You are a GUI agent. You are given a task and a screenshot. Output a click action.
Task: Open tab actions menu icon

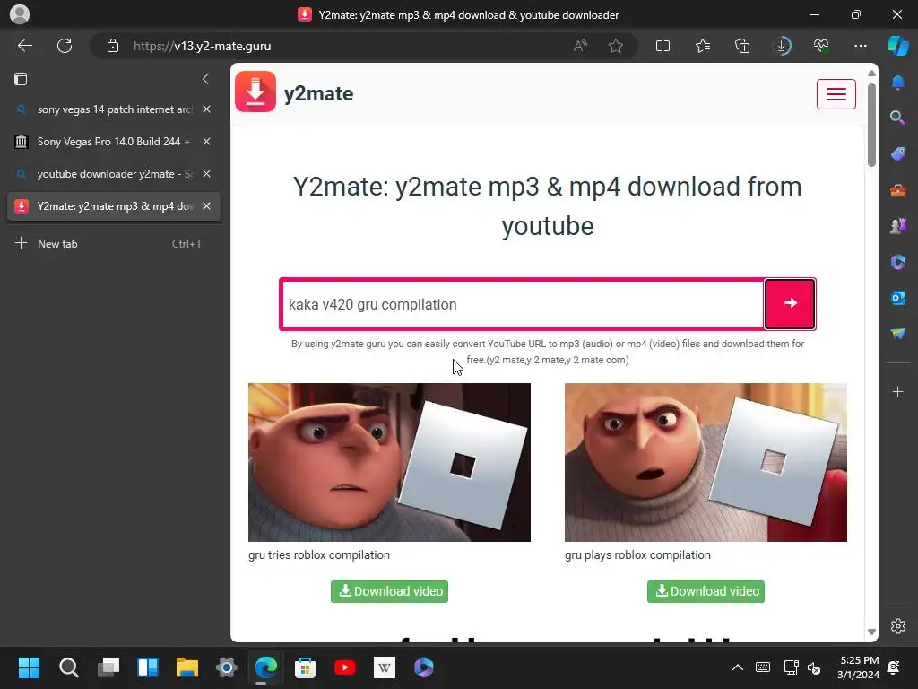(x=21, y=79)
